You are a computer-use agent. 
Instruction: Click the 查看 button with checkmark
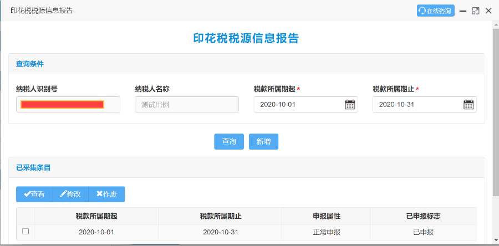(x=34, y=194)
